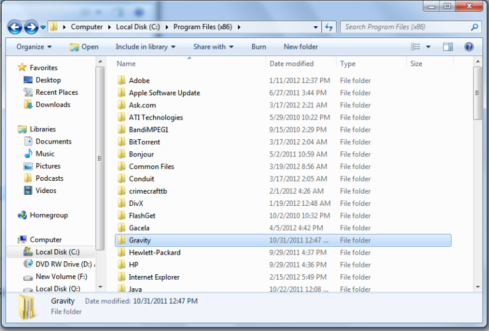489x331 pixels.
Task: Select the BitTorrent folder
Action: click(283, 142)
